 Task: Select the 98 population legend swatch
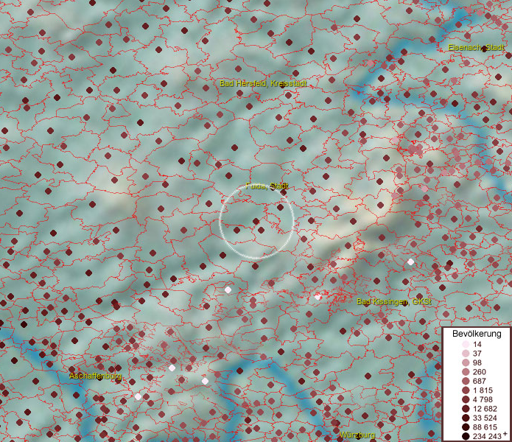click(x=466, y=363)
